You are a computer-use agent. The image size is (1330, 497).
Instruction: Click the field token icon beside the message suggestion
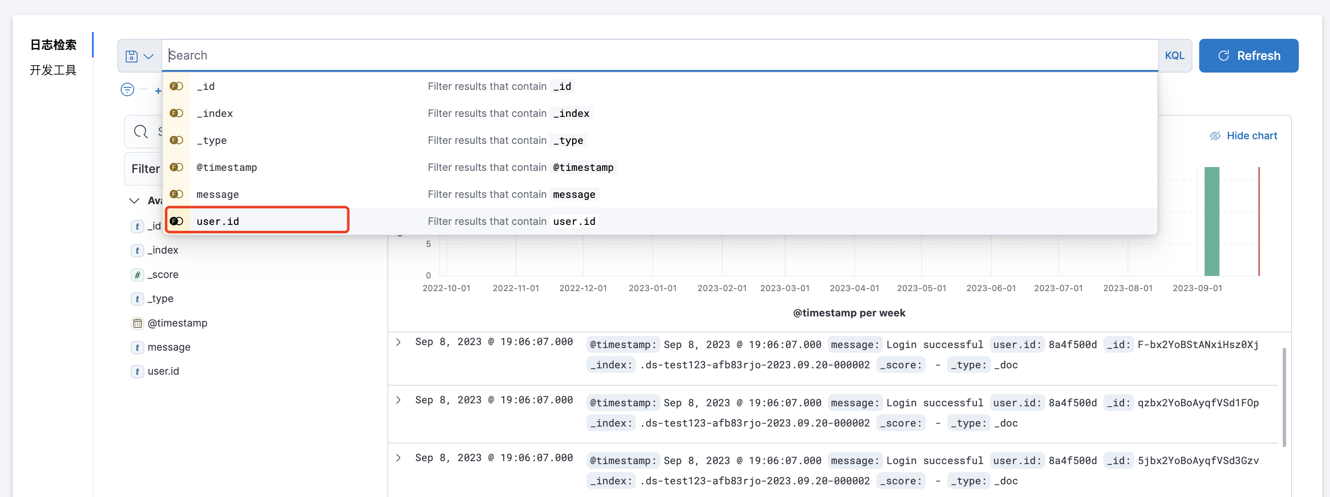coord(176,194)
